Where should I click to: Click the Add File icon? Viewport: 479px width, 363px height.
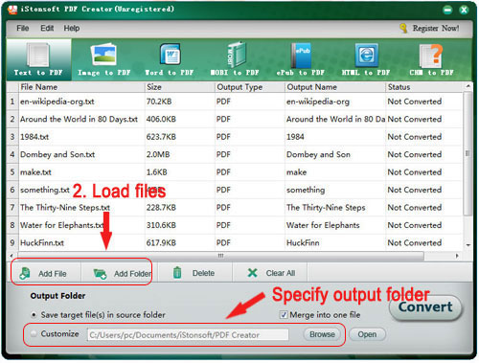pyautogui.click(x=25, y=274)
